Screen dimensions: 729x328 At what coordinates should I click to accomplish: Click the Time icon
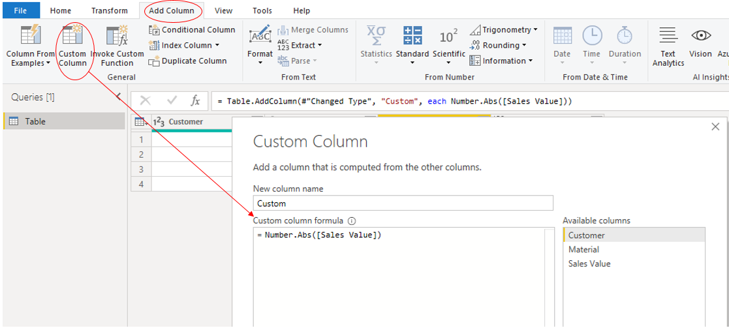tap(592, 35)
